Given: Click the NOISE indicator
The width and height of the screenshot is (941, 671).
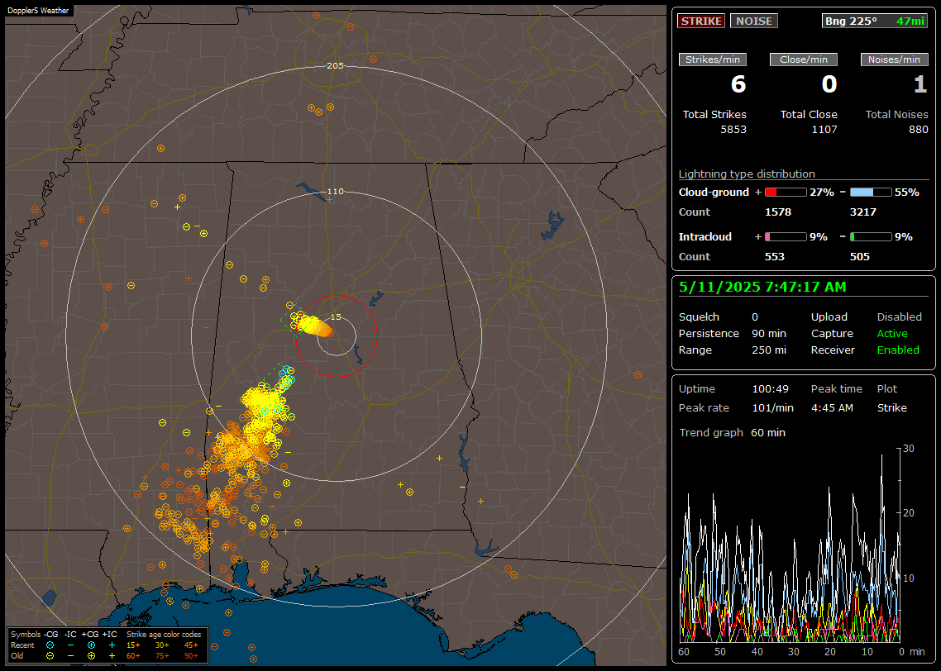Looking at the screenshot, I should click(754, 21).
